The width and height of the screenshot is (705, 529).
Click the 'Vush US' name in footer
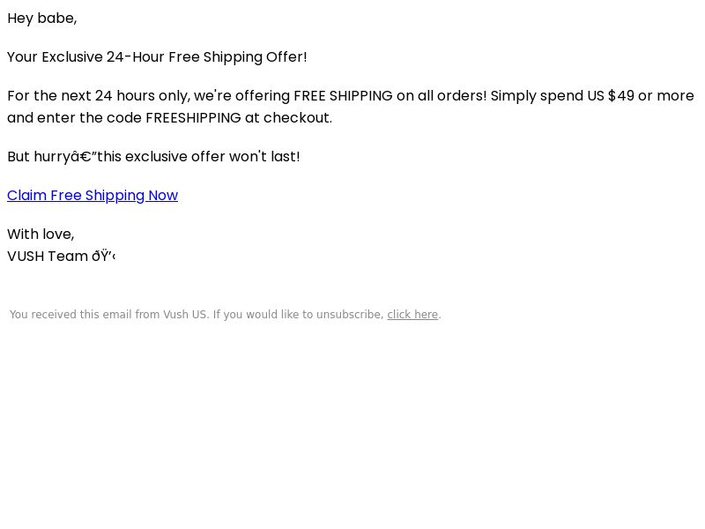point(185,315)
